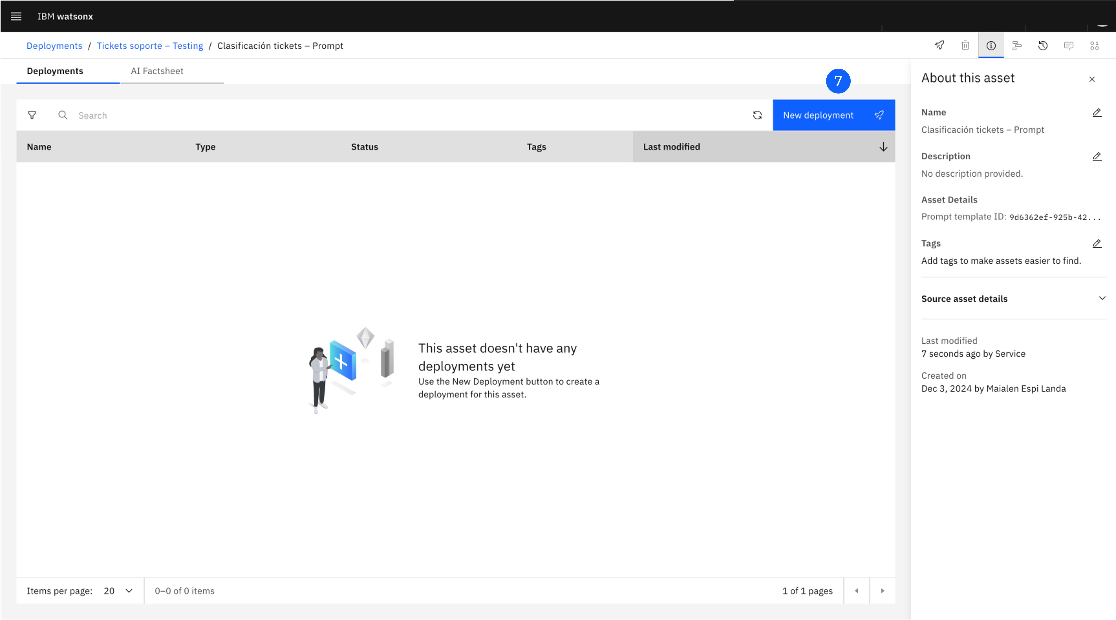The width and height of the screenshot is (1116, 620).
Task: Refresh the deployments list
Action: point(757,115)
